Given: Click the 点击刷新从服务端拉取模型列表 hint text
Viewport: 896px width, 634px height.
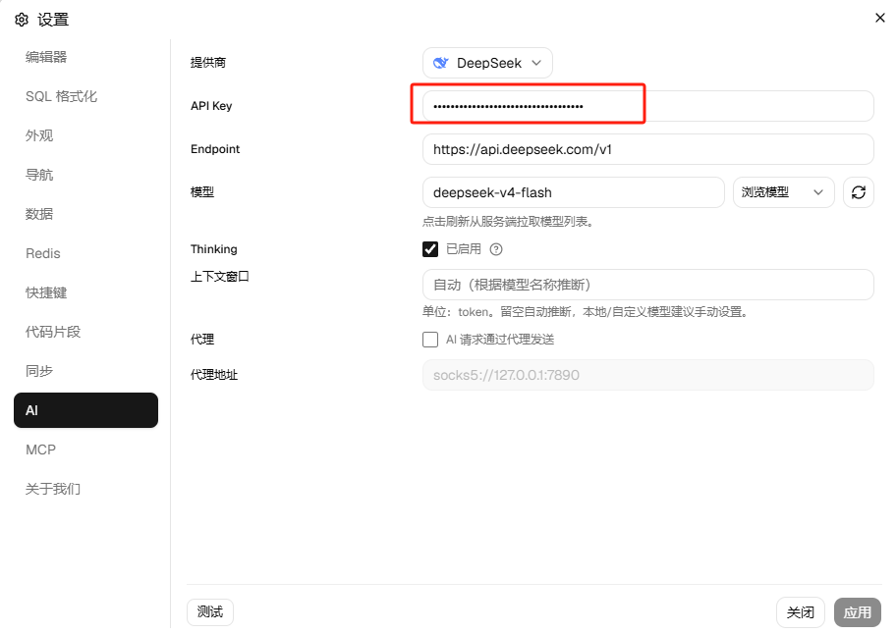Looking at the screenshot, I should pos(509,222).
